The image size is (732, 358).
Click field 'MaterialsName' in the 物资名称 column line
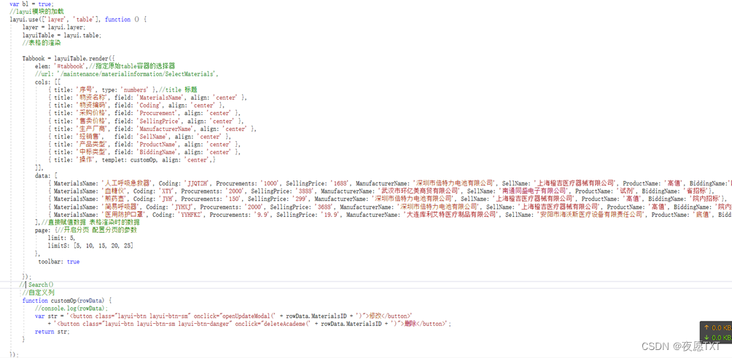tap(163, 98)
